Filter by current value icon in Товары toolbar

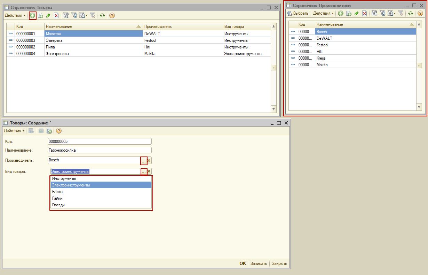click(x=74, y=15)
